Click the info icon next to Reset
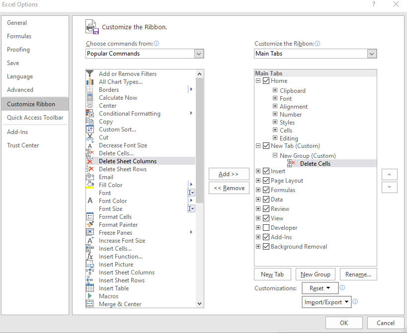 point(342,288)
